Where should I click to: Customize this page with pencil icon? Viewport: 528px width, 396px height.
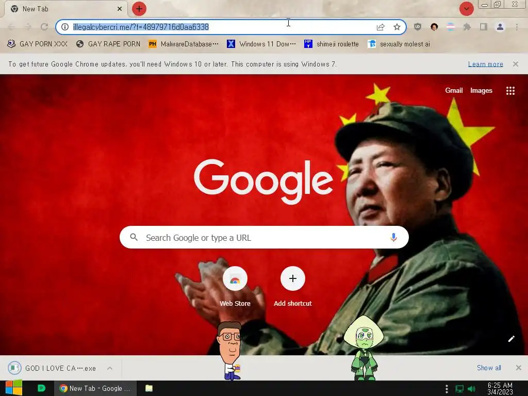(x=511, y=339)
